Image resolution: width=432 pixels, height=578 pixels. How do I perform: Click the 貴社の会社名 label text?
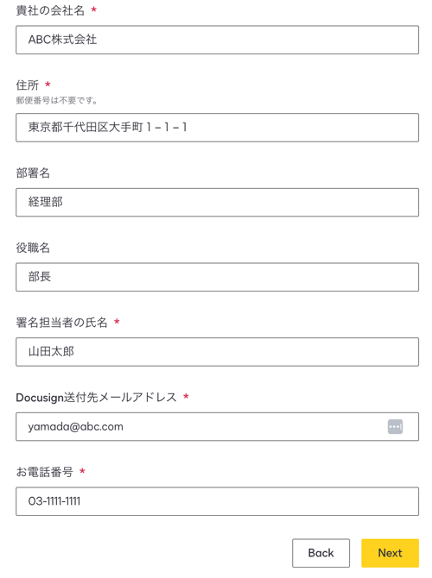click(x=50, y=10)
